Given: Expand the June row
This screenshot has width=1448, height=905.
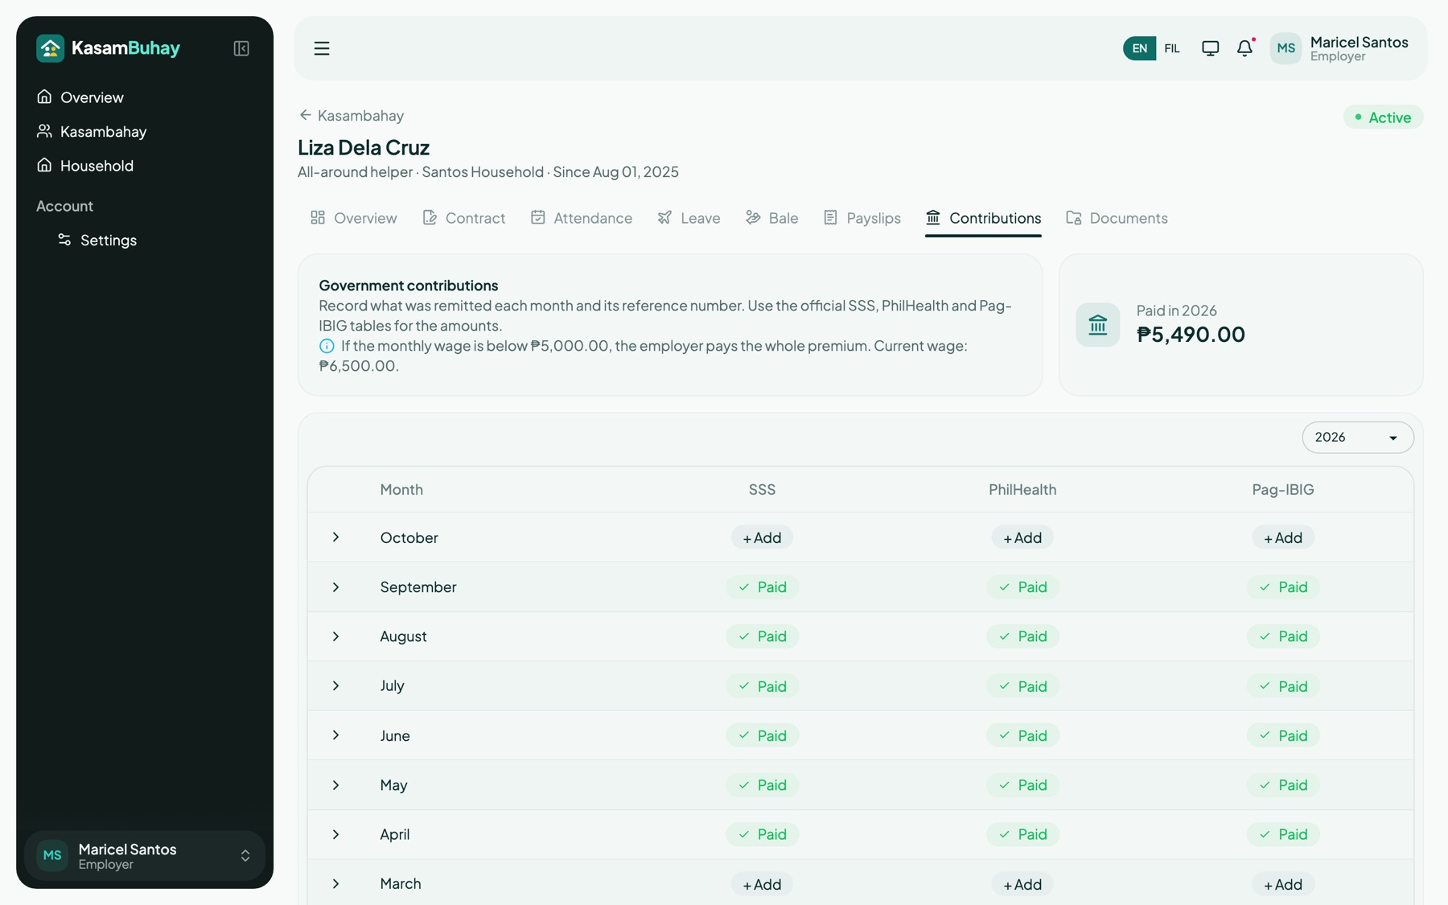Looking at the screenshot, I should pos(336,735).
